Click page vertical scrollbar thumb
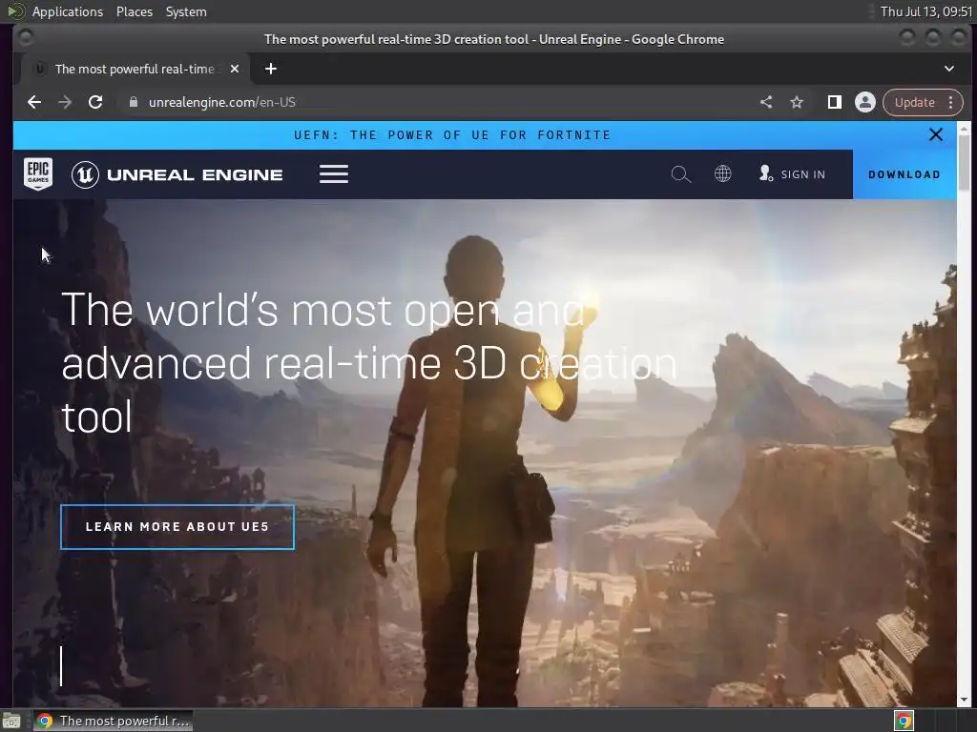Viewport: 977px width, 732px height. tap(964, 163)
